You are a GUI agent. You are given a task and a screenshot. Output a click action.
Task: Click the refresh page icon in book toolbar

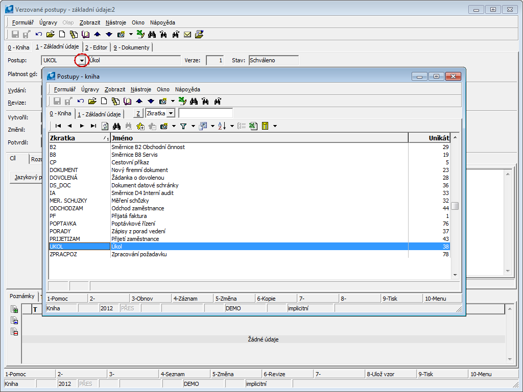[x=105, y=126]
